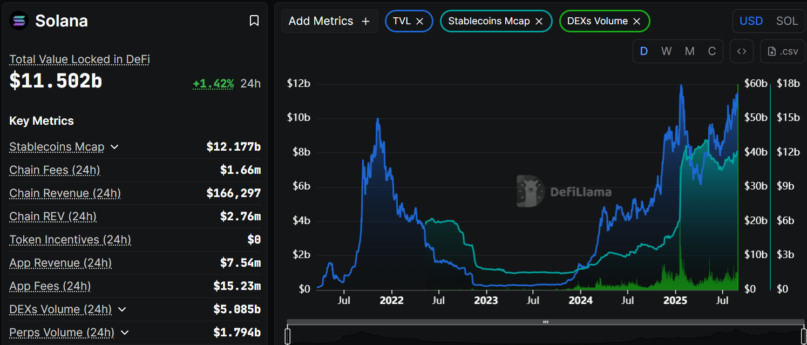The height and width of the screenshot is (345, 807).
Task: Click the Perps Volume (24h) label
Action: [x=62, y=333]
